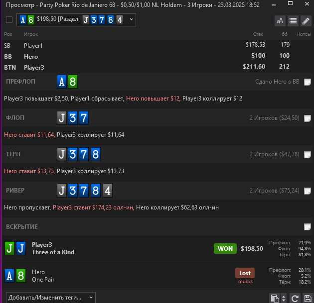This screenshot has height=303, width=314.
Task: Click Three of a Kind hand description
Action: [x=53, y=252]
